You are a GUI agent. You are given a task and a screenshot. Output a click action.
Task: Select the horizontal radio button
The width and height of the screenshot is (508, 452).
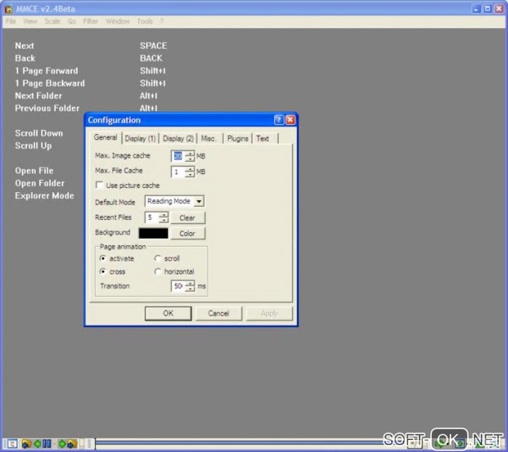(x=157, y=271)
